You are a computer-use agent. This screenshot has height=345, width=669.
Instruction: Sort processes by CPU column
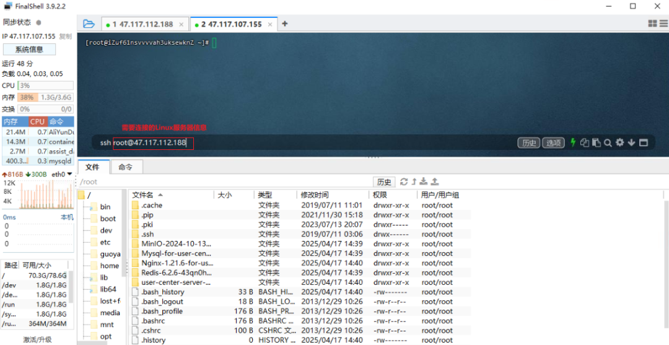[38, 121]
